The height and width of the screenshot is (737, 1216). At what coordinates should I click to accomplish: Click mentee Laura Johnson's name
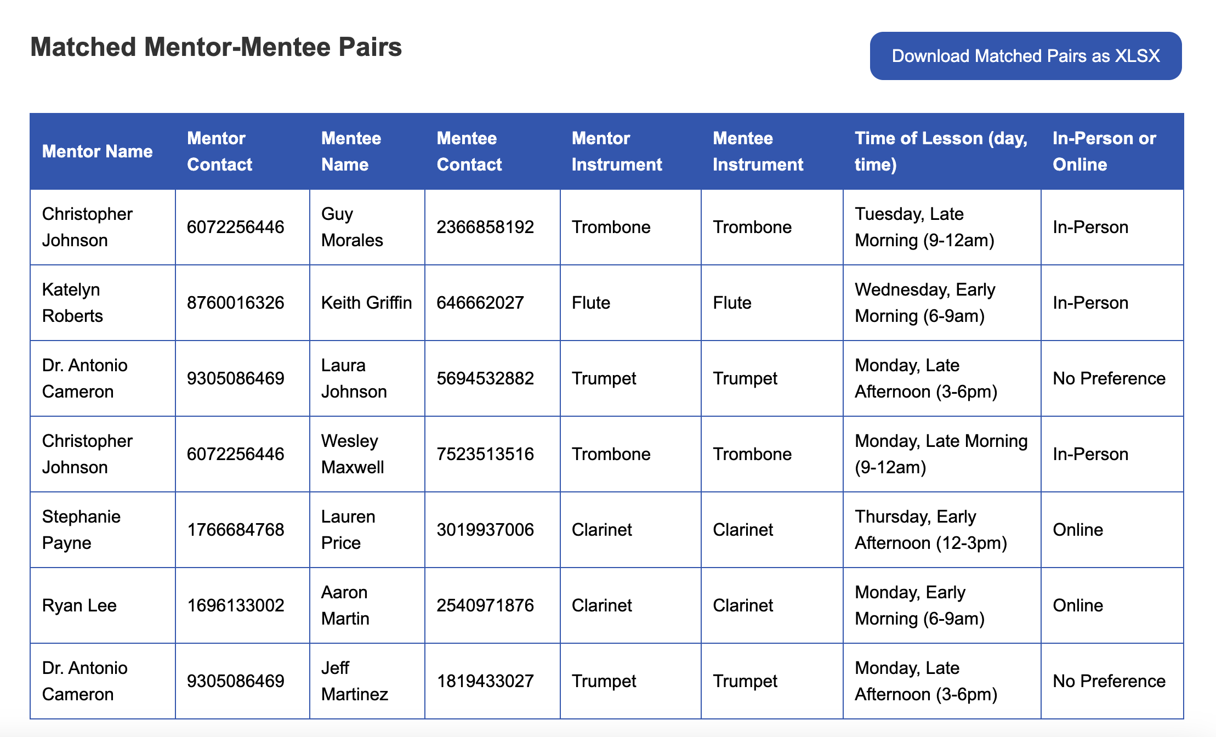point(354,378)
